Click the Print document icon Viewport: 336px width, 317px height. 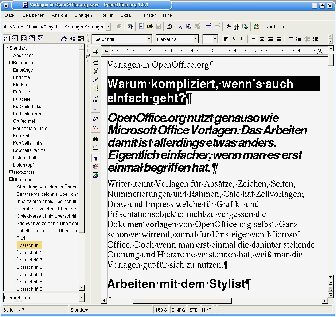coord(169,27)
